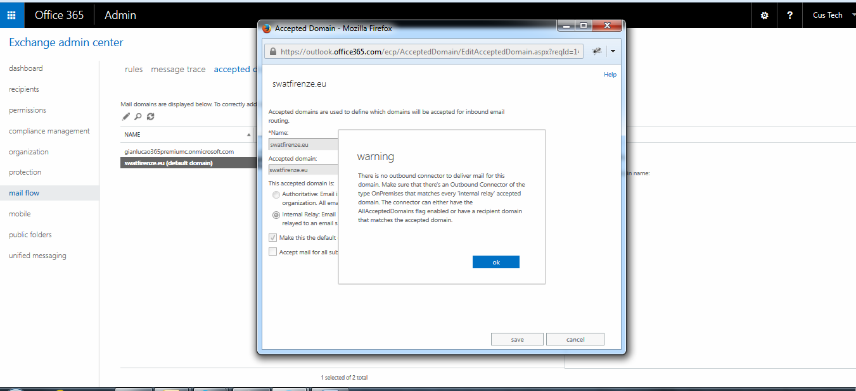
Task: Select the Authoritative radio option
Action: [276, 194]
